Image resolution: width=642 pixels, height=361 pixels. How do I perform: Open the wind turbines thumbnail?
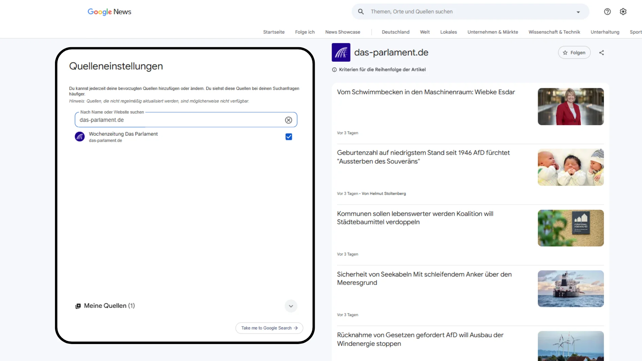571,346
